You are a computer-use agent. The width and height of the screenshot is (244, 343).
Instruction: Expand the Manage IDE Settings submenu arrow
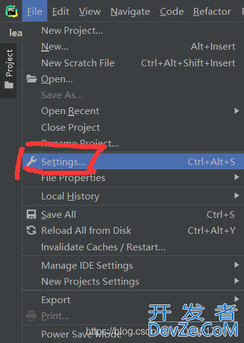(x=237, y=265)
